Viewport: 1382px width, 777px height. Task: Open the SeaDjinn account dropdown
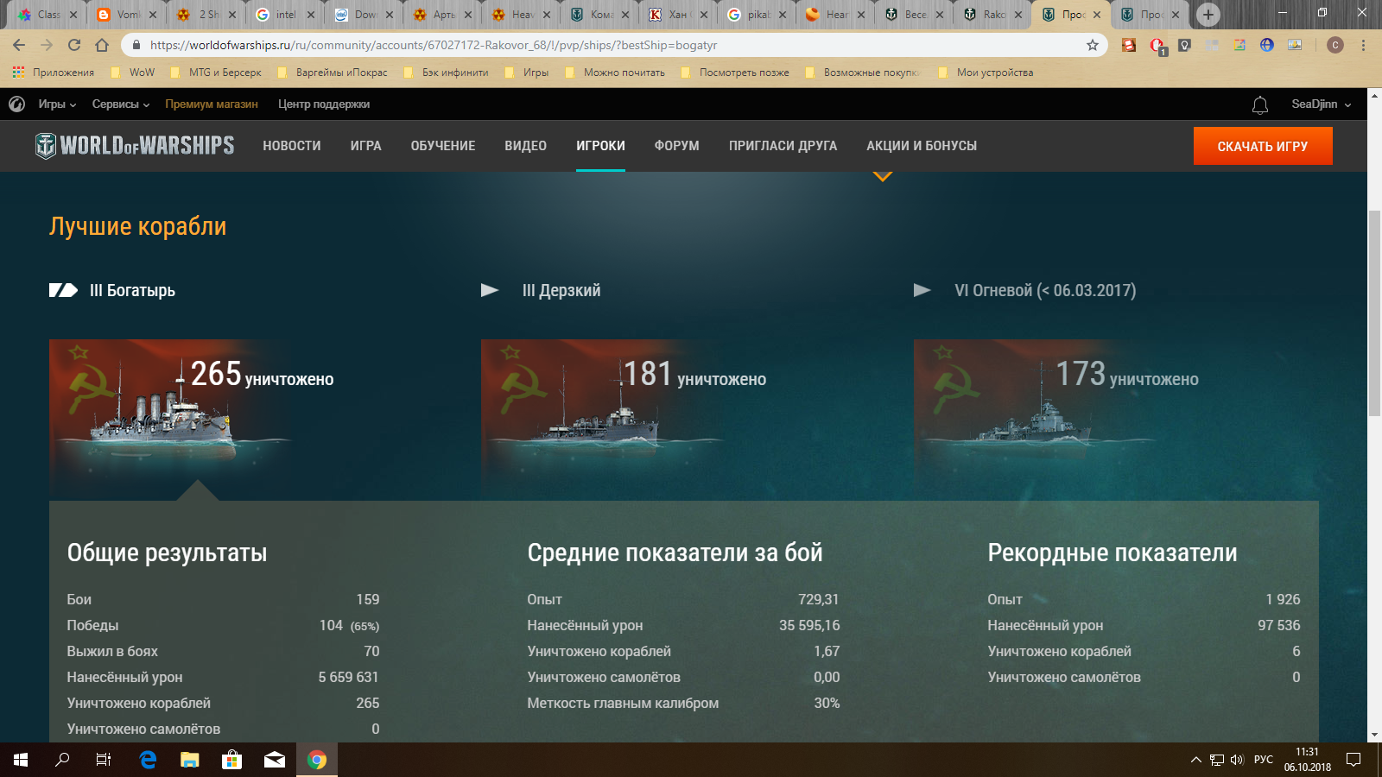(1322, 104)
